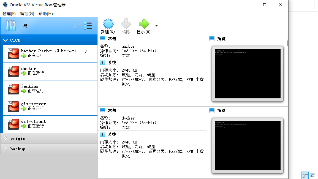Click the docker running status arrow
318x179 pixels.
click(x=24, y=74)
